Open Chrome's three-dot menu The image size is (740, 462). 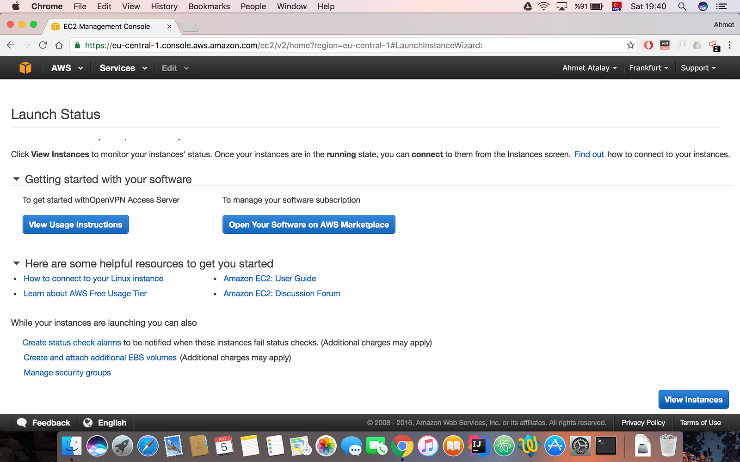point(729,45)
